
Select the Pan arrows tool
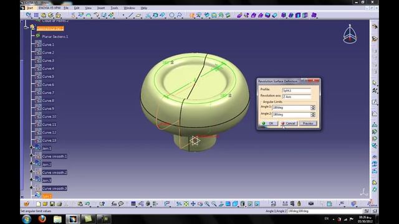193,204
